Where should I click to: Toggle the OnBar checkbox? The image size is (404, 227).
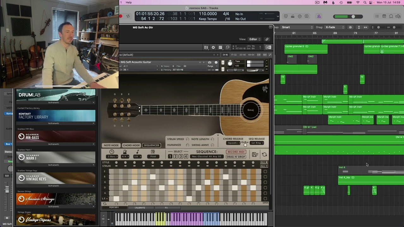pyautogui.click(x=245, y=145)
